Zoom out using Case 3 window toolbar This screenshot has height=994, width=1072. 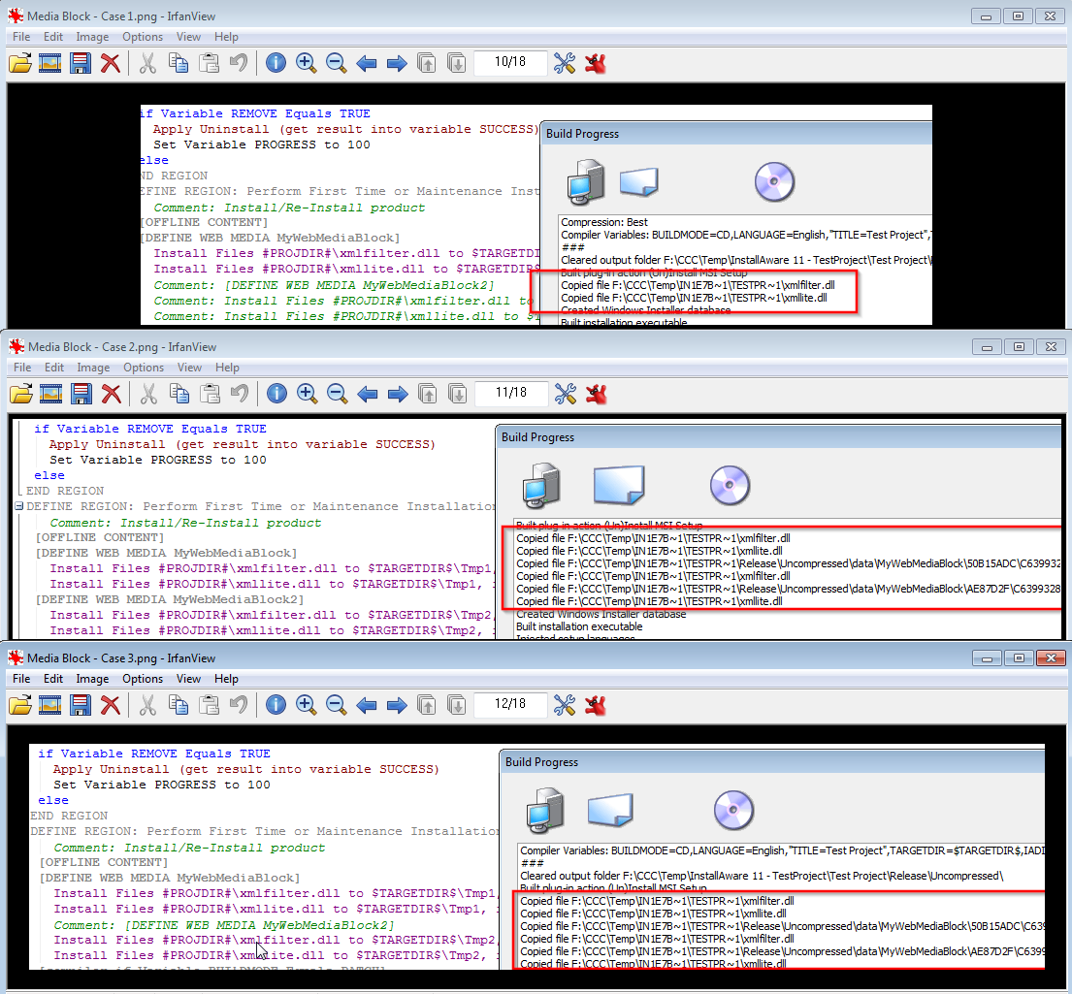(x=336, y=706)
